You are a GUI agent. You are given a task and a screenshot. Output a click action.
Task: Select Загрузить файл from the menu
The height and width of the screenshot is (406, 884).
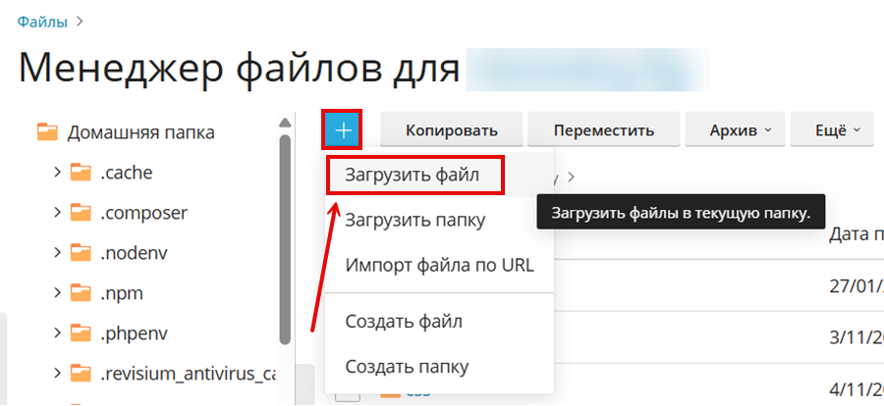414,176
